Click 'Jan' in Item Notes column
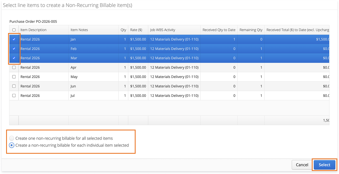This screenshot has height=174, width=339. point(73,39)
